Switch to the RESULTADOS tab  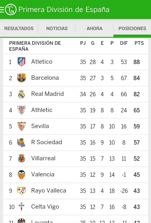[x=19, y=28]
